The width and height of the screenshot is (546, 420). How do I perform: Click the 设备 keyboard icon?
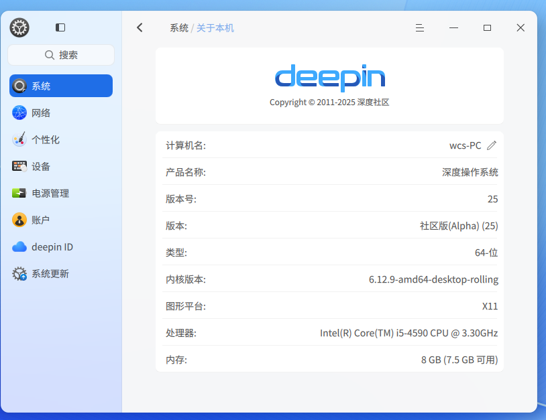[x=19, y=166]
